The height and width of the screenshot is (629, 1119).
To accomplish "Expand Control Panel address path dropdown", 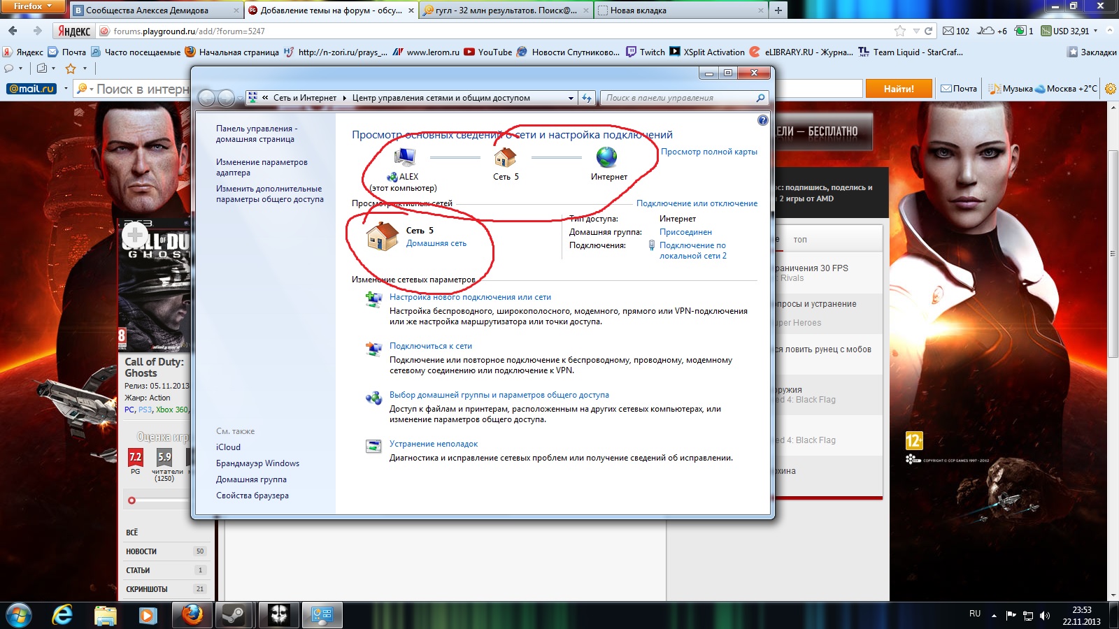I will 571,98.
